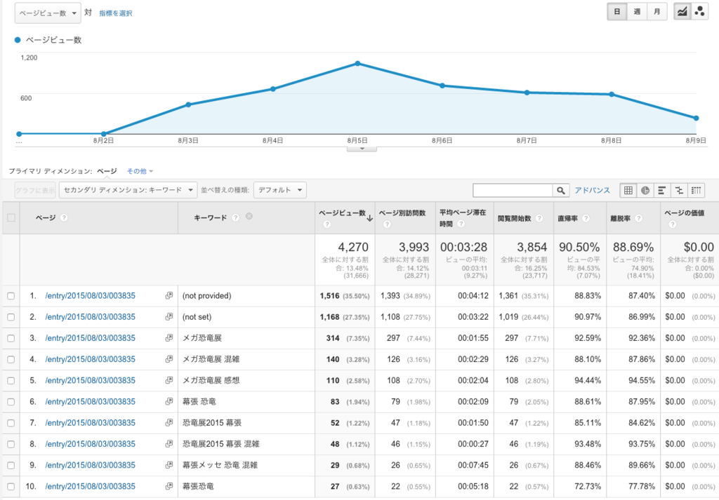Check row 4 メガ恐竜展 混雑 checkbox

click(11, 360)
